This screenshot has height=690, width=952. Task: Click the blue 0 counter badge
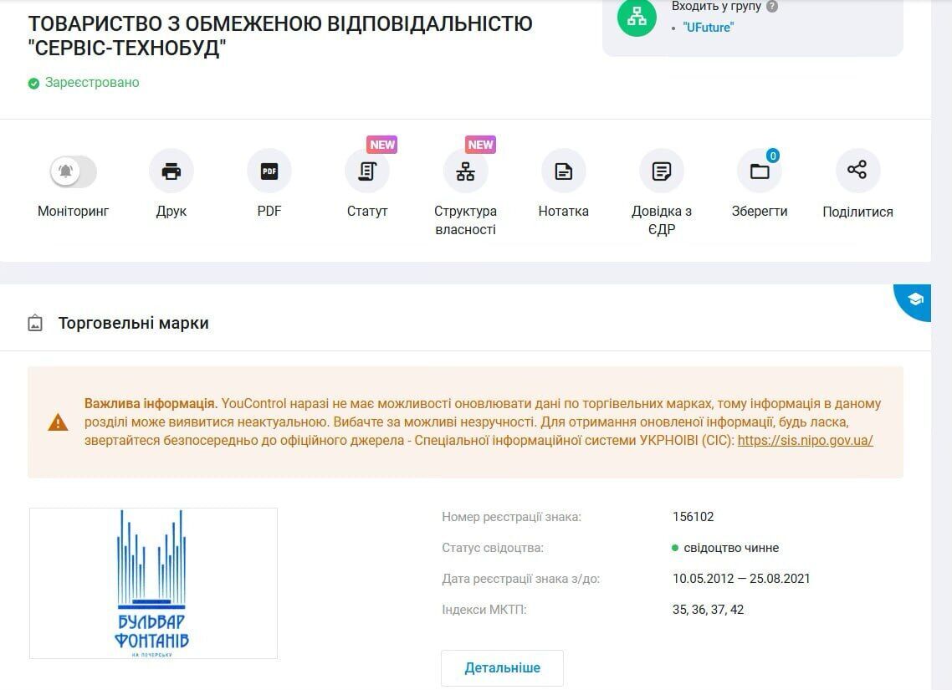point(773,156)
